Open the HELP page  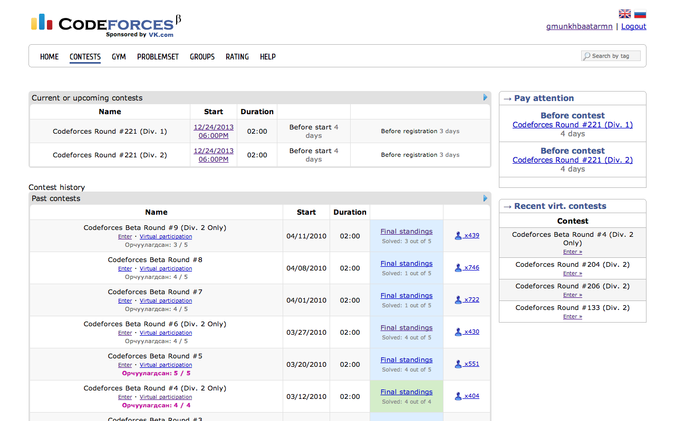click(x=268, y=57)
